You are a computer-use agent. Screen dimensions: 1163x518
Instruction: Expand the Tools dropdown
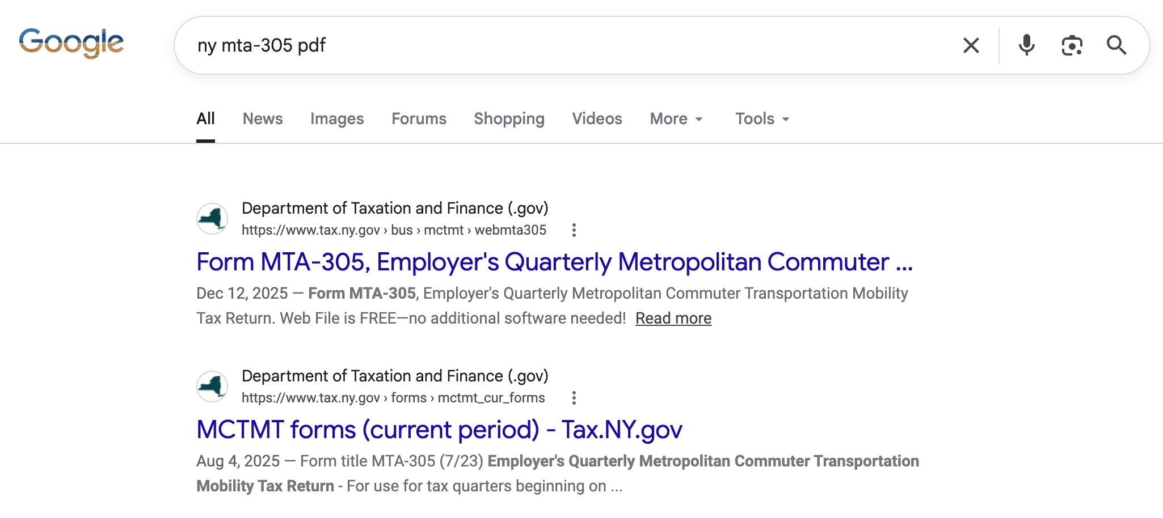tap(762, 119)
